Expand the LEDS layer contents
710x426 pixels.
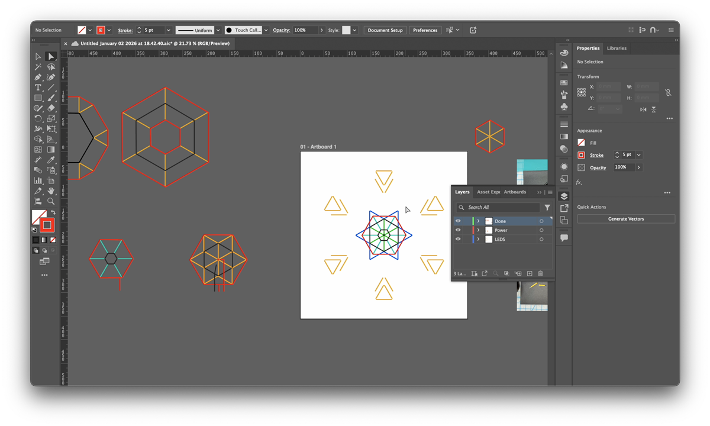(x=478, y=239)
